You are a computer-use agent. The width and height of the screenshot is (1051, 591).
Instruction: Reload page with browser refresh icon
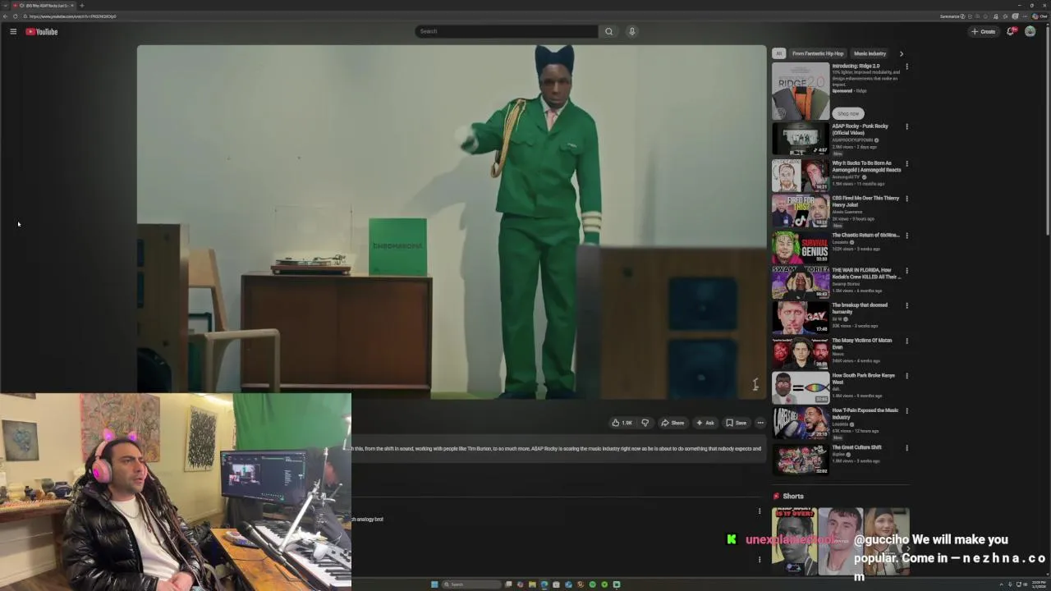15,16
